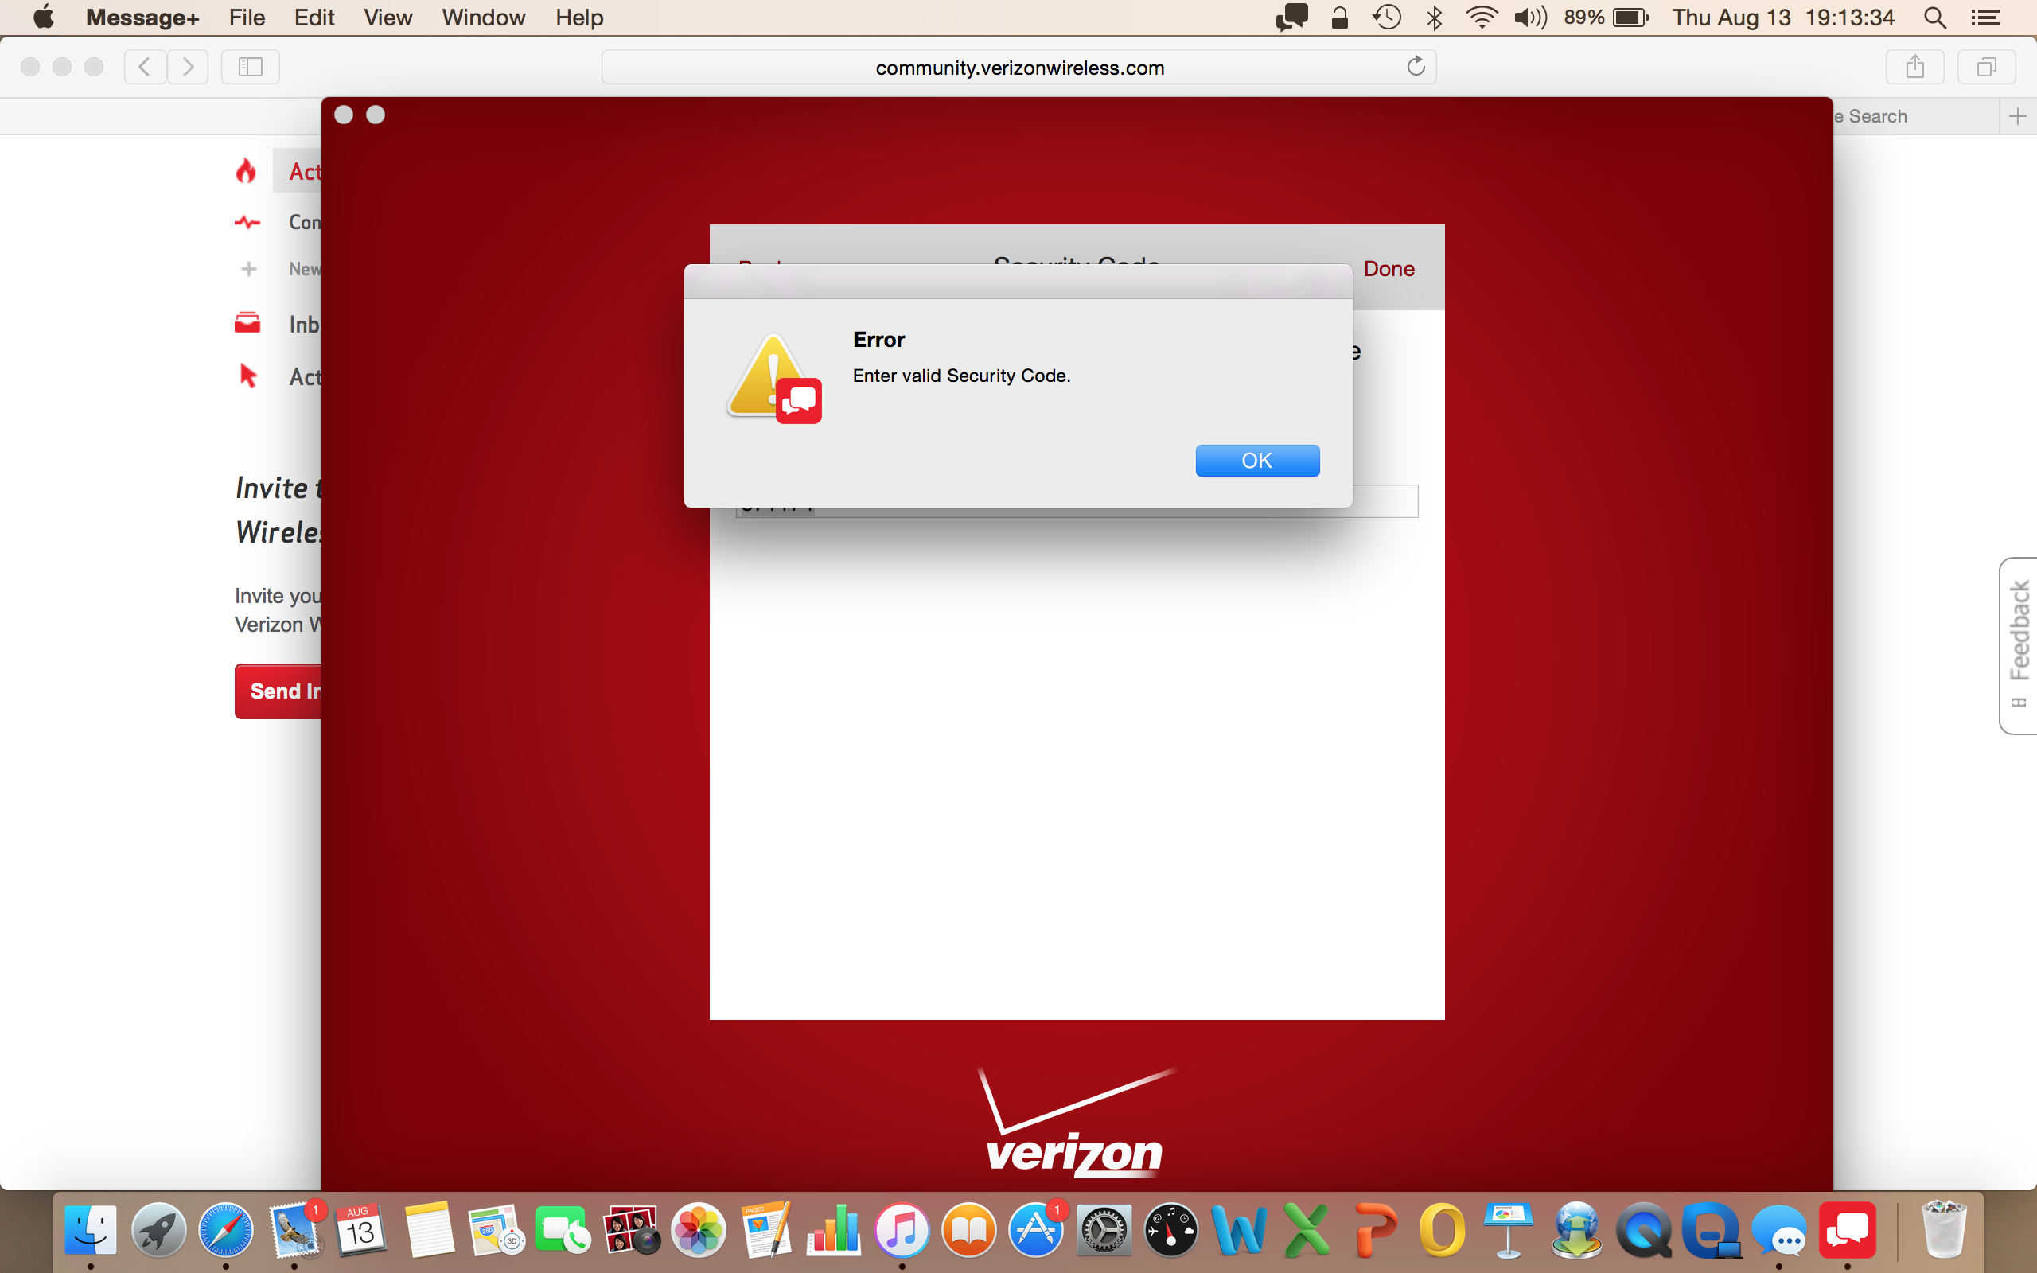Click the red cursor Actions icon
This screenshot has height=1273, width=2037.
pos(247,375)
